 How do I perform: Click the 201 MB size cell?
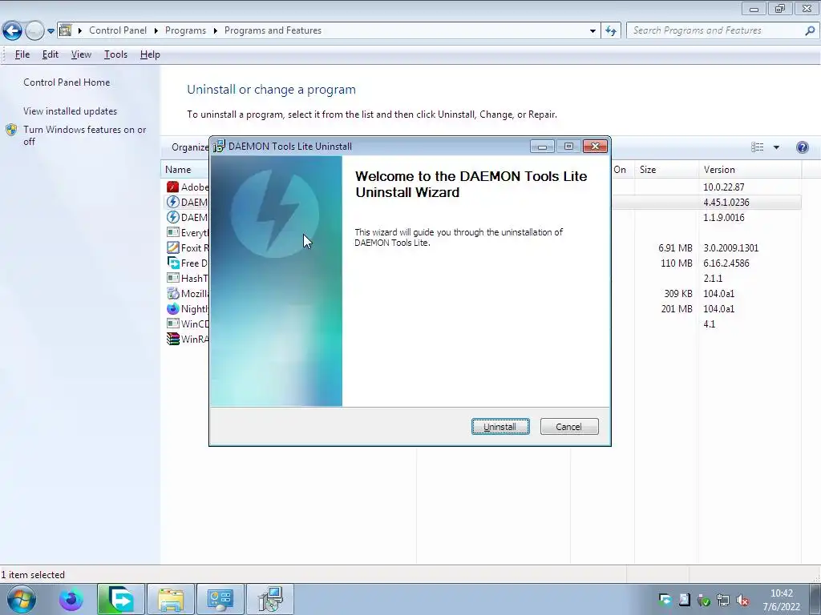pyautogui.click(x=677, y=308)
